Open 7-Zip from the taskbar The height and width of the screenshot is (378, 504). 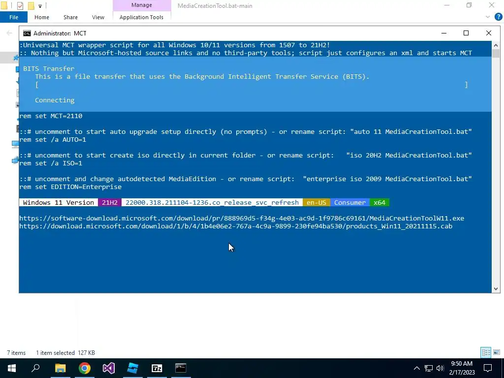pyautogui.click(x=157, y=368)
